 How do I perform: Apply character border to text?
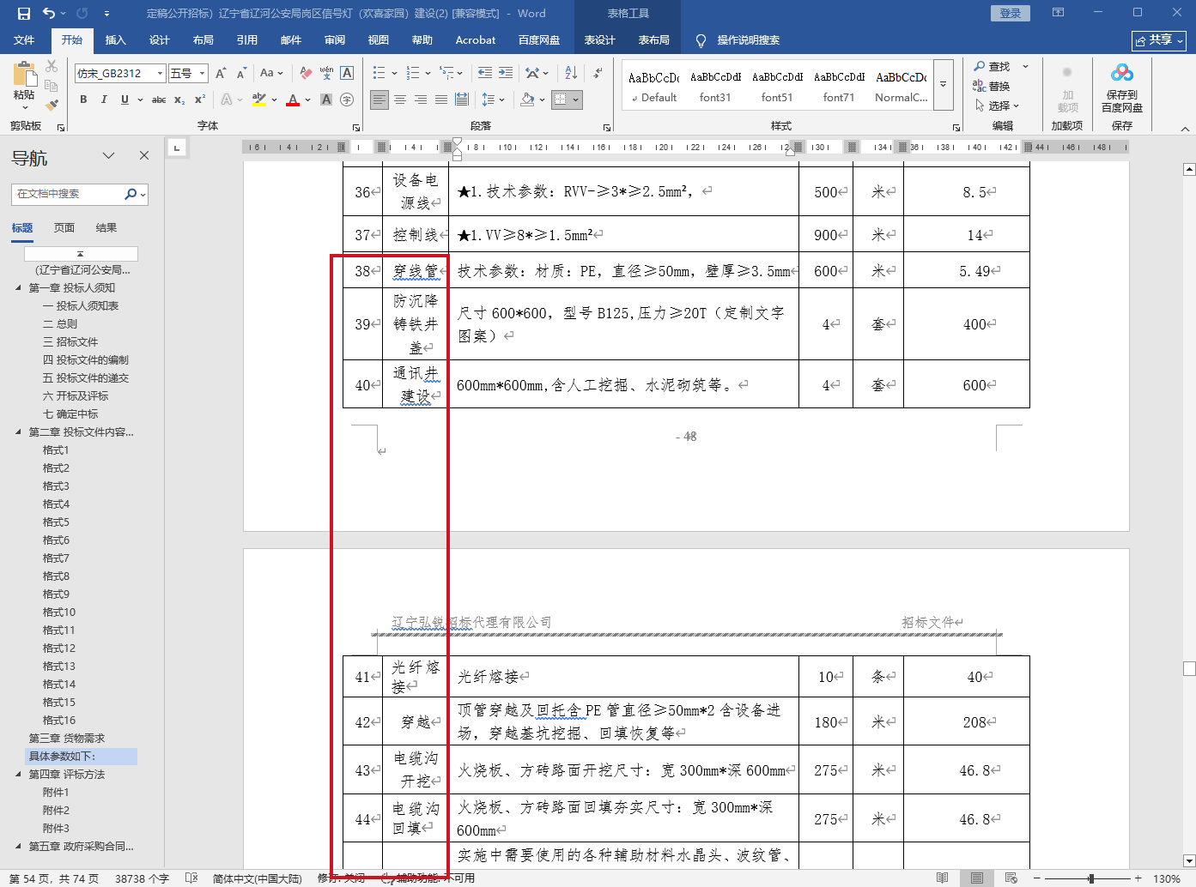347,74
